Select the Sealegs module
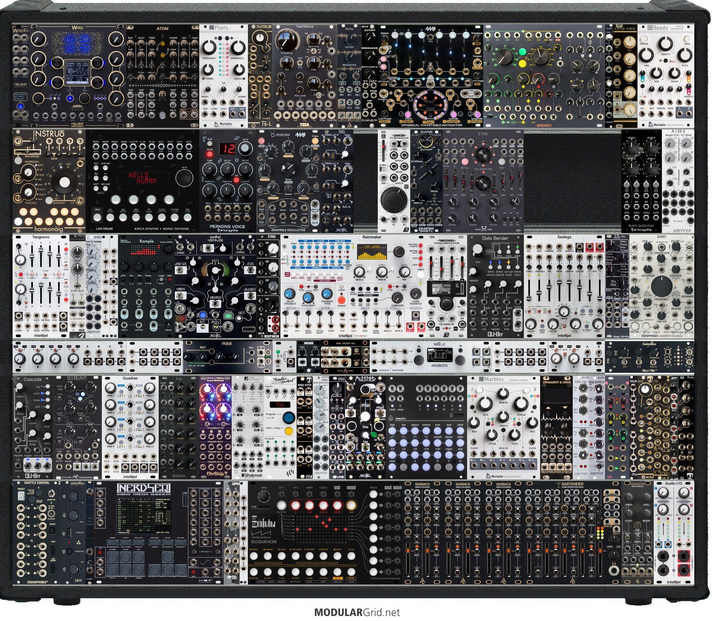 [564, 286]
